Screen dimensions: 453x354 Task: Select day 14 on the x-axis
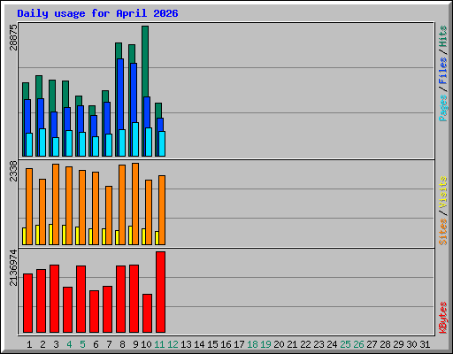coord(199,344)
